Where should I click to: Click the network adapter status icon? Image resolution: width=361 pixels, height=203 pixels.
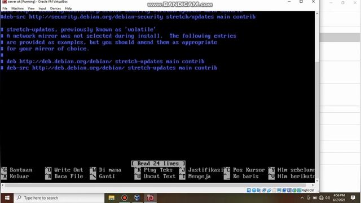pos(264,191)
